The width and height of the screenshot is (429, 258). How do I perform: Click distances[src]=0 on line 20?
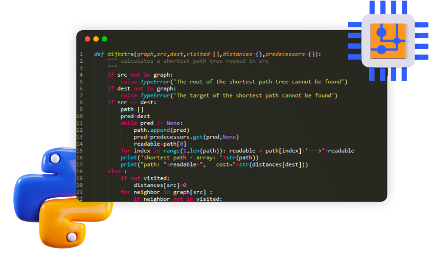tap(160, 185)
